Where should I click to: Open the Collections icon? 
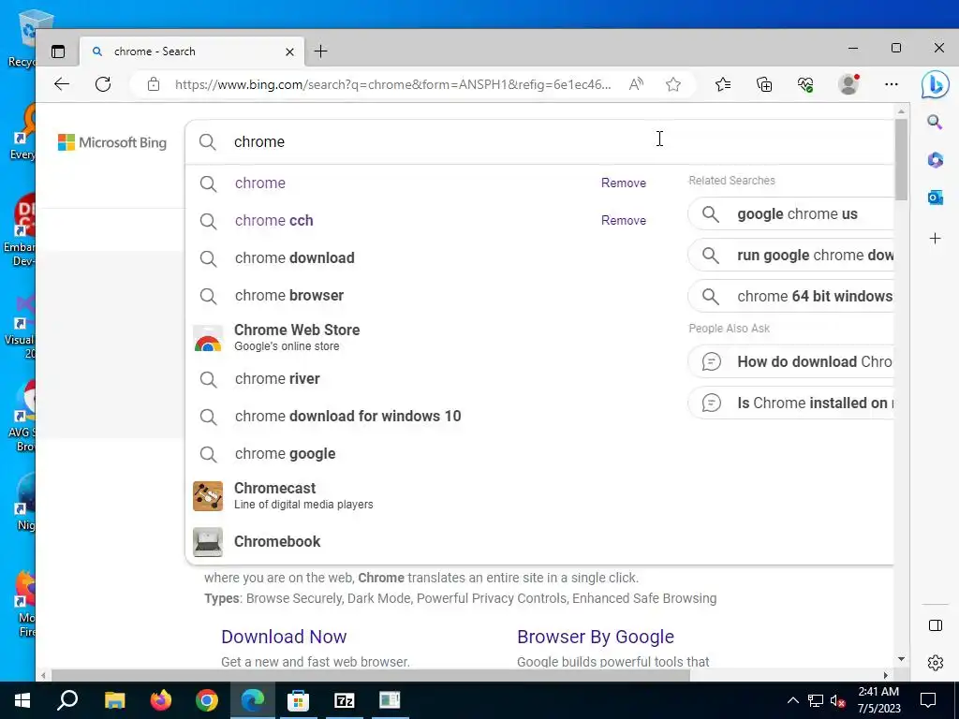tap(764, 84)
